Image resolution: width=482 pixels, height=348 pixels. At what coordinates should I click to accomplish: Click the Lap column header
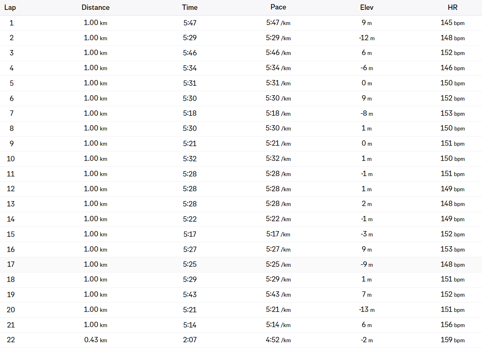pos(10,7)
